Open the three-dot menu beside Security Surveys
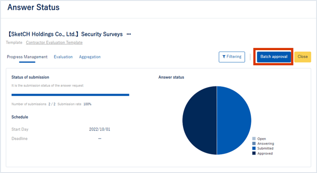317x173 pixels. point(129,34)
